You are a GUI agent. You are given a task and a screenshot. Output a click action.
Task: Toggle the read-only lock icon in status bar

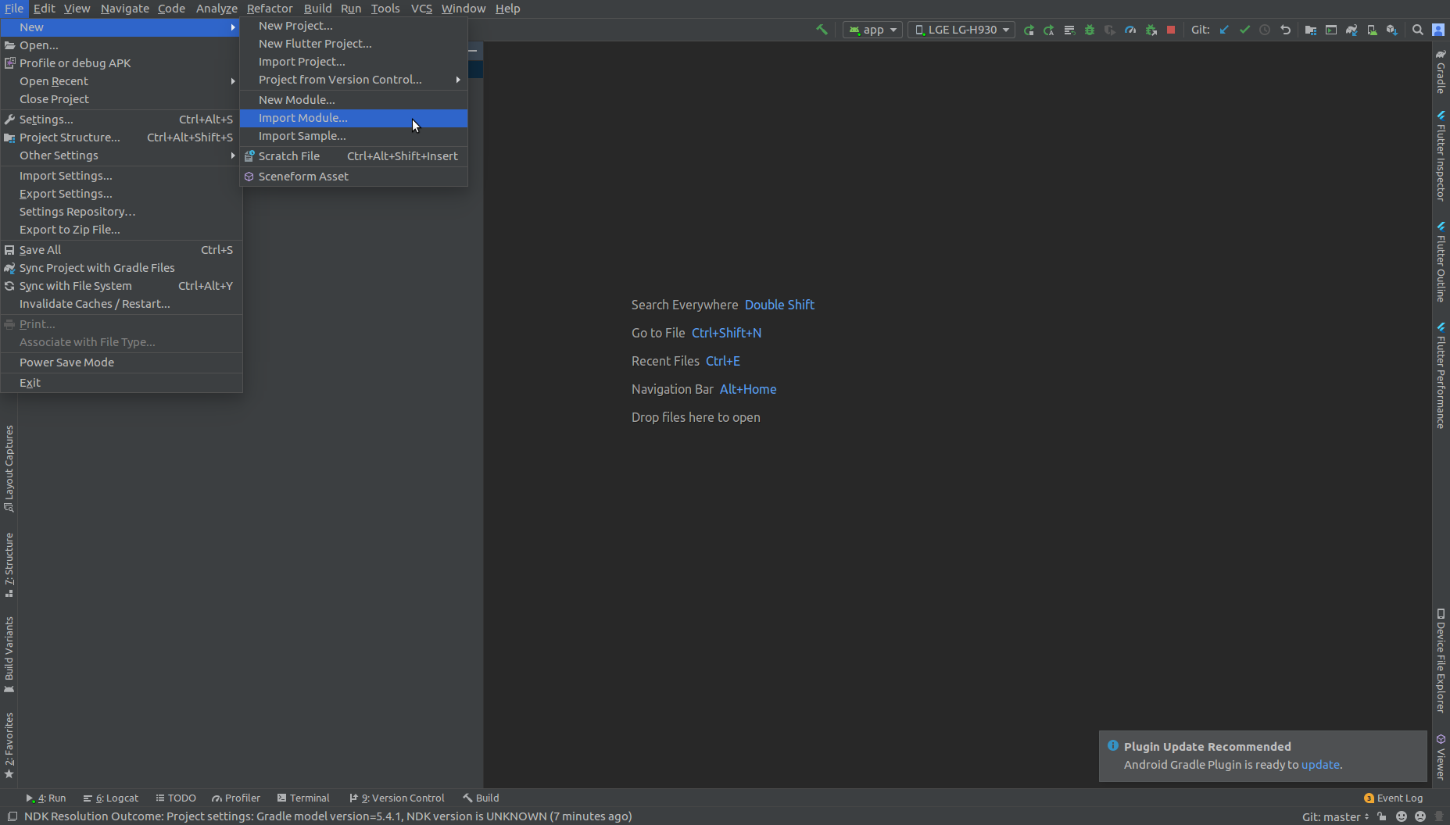tap(1382, 816)
